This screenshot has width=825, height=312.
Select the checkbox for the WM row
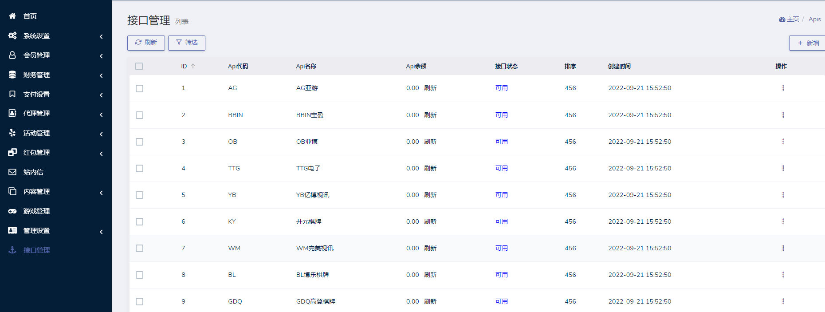[x=139, y=249]
